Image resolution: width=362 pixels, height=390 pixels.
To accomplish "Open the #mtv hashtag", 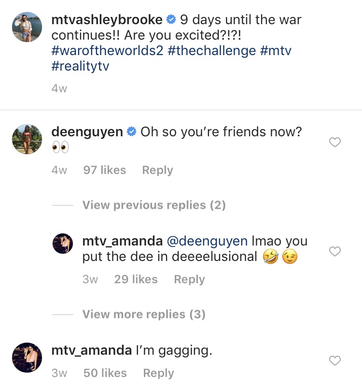I will (x=276, y=51).
